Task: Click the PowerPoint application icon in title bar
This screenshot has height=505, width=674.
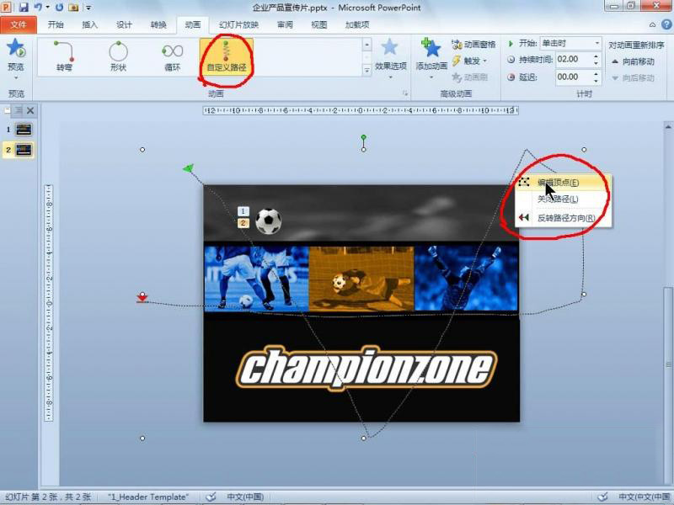Action: (7, 7)
